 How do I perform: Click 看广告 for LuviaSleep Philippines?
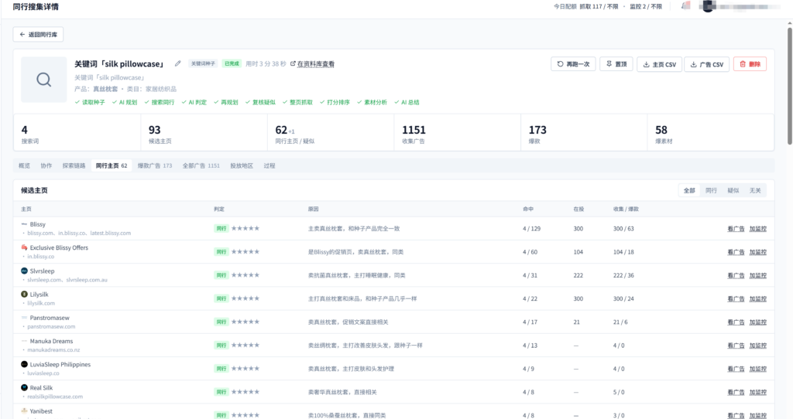point(736,369)
